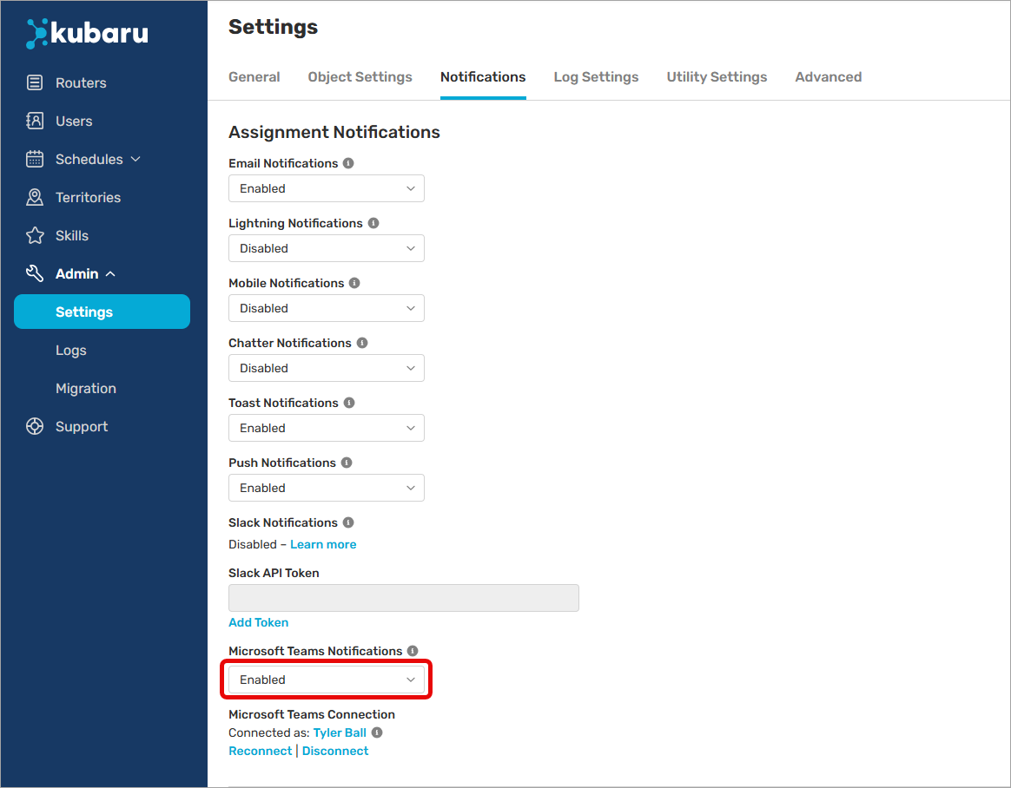Click the Territories map pin icon
Screen dimensions: 1011x788
click(35, 198)
